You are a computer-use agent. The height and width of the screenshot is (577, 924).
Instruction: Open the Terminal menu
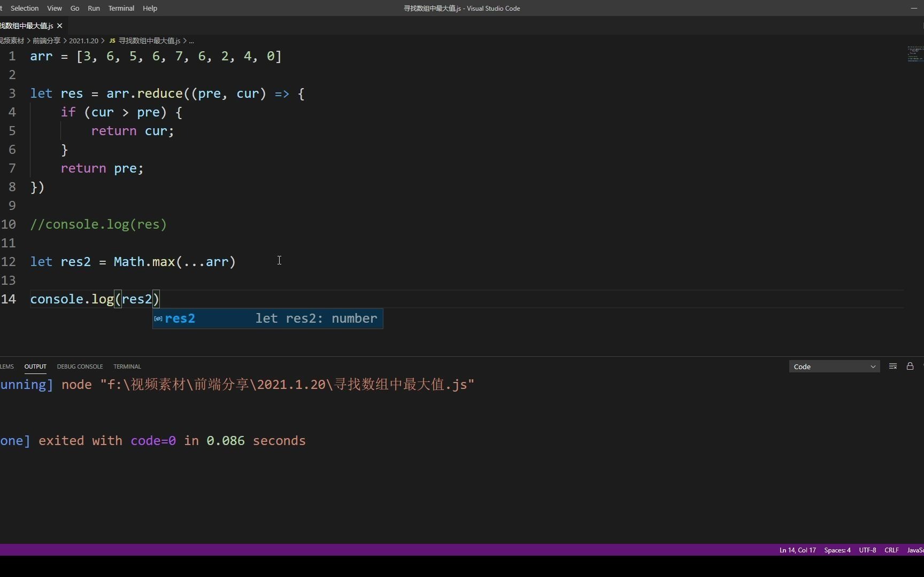(121, 8)
